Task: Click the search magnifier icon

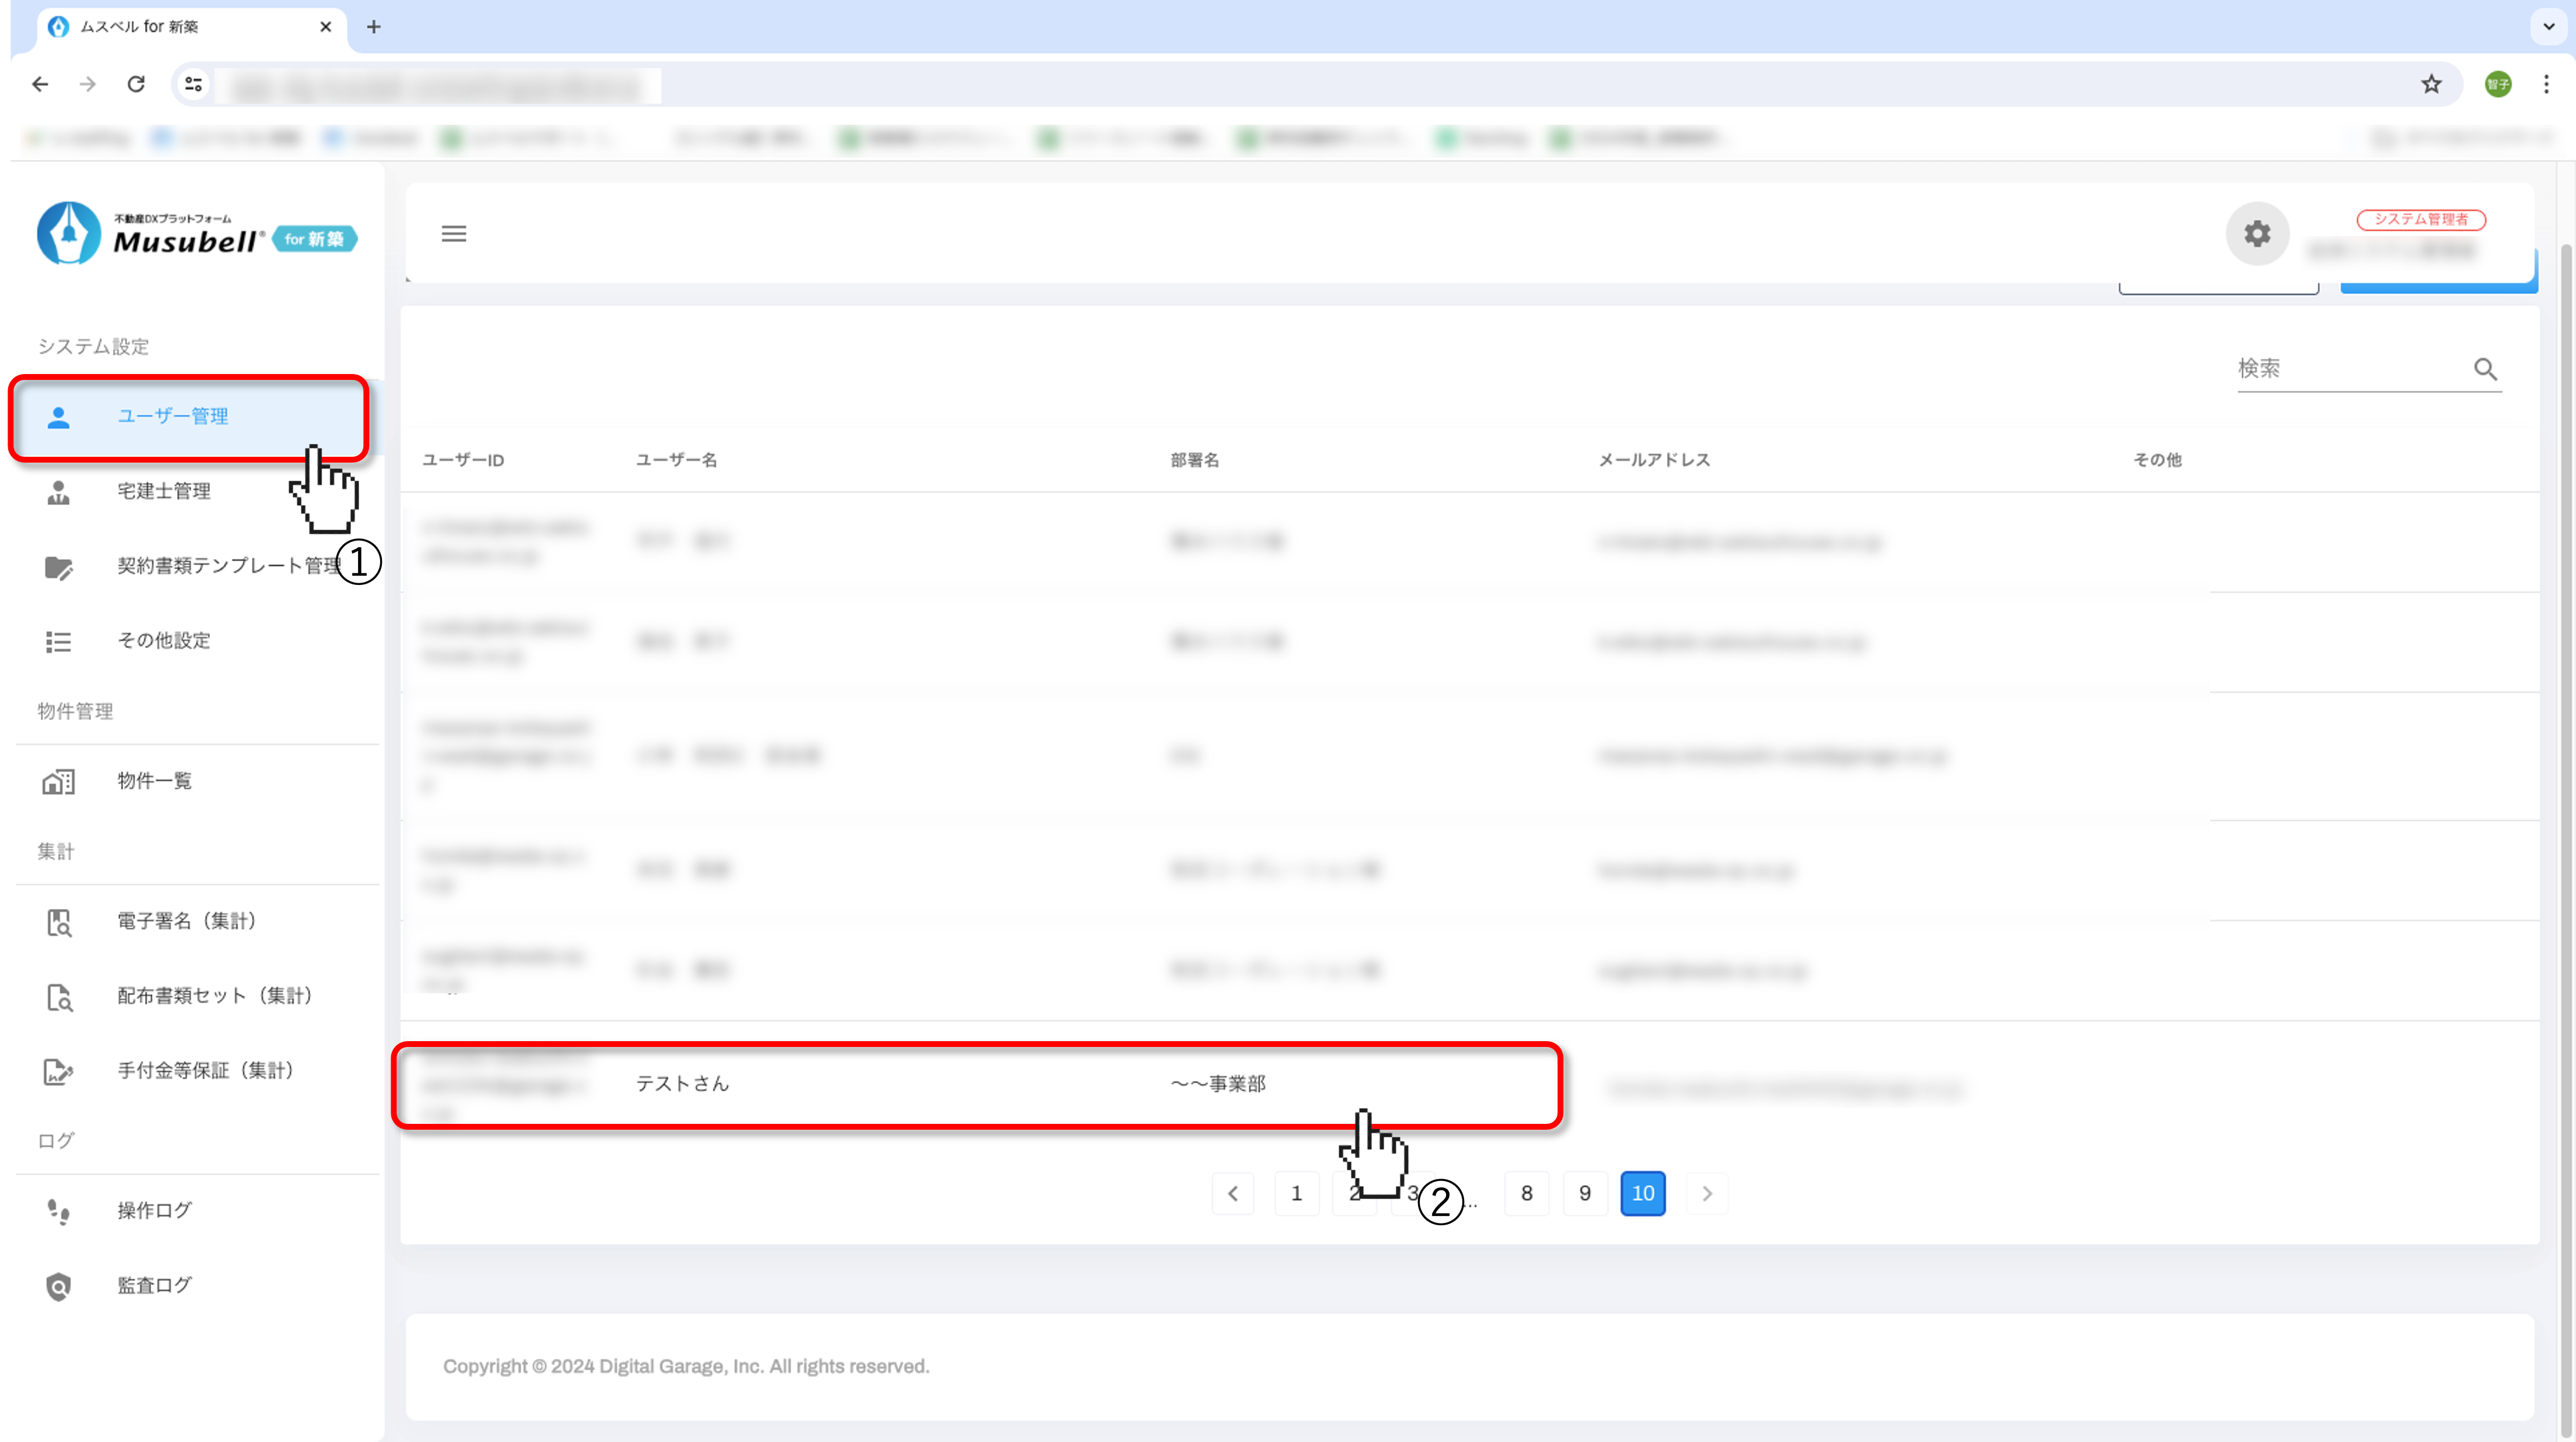Action: coord(2485,369)
